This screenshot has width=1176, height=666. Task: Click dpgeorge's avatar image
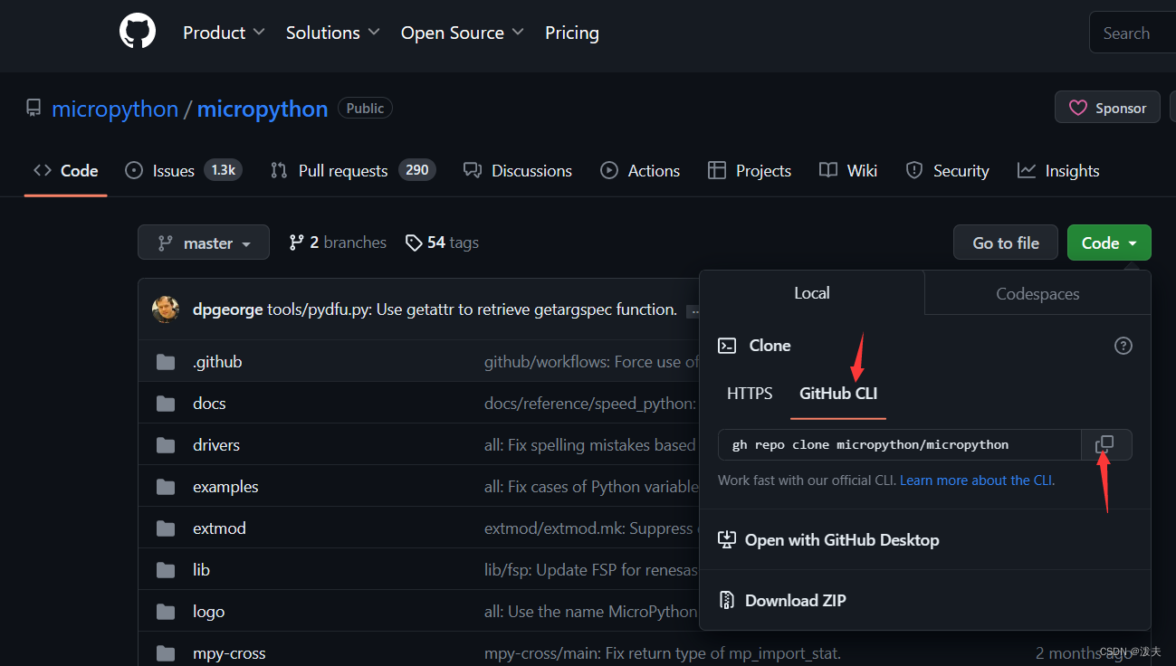tap(166, 309)
